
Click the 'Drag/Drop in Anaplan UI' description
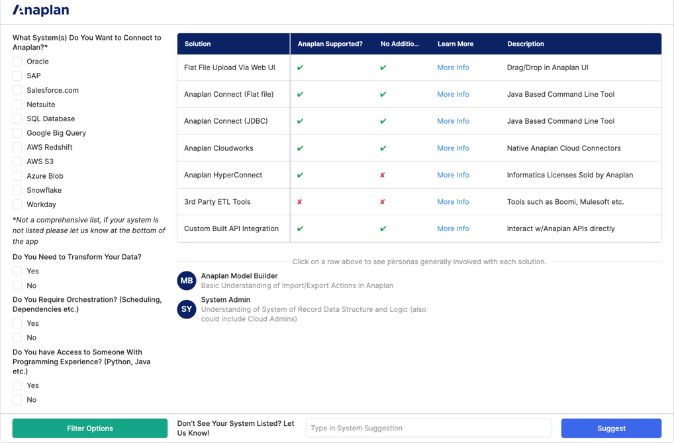tap(548, 68)
